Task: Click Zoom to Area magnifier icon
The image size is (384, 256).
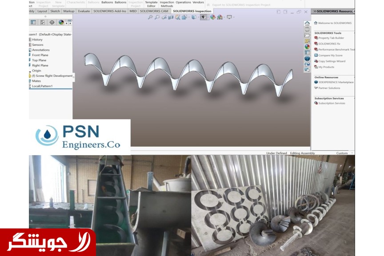Action: [x=157, y=17]
